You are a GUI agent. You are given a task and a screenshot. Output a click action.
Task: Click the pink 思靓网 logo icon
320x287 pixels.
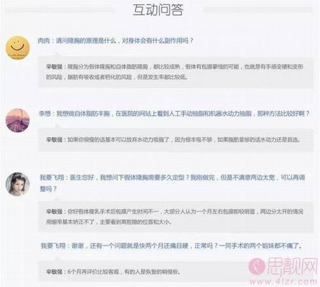257,266
